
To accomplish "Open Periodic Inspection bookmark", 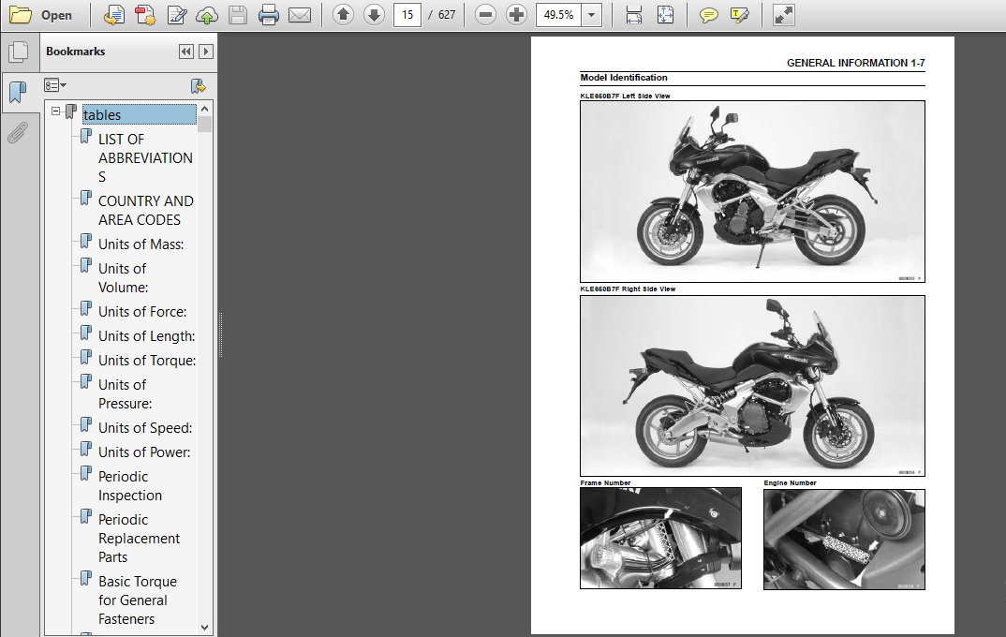I will (x=129, y=485).
